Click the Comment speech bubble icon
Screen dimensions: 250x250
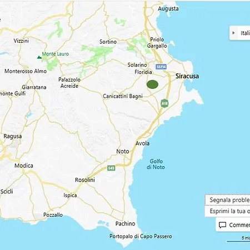222,225
